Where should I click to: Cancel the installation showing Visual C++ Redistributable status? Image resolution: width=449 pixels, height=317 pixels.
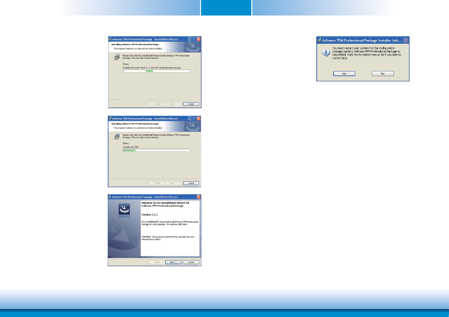click(191, 104)
